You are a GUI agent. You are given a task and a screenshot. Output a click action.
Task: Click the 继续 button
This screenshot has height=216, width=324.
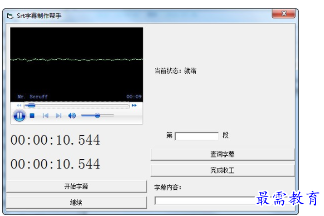76,203
